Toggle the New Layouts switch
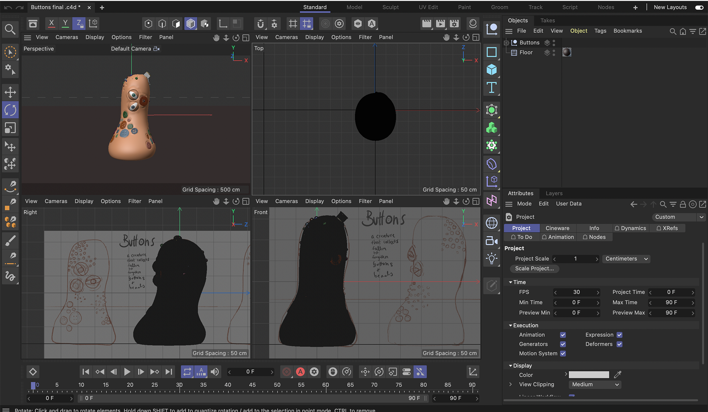 [x=699, y=7]
